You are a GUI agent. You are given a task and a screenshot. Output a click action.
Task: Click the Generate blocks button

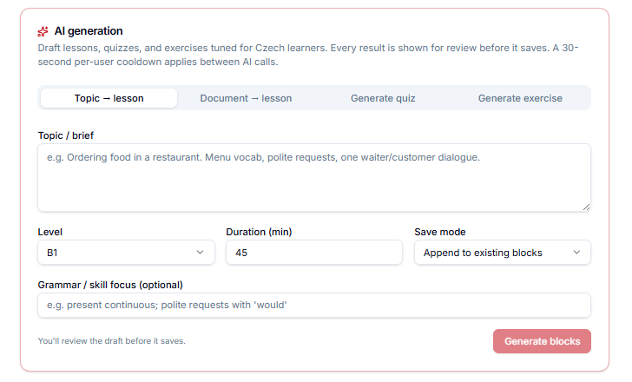(542, 341)
